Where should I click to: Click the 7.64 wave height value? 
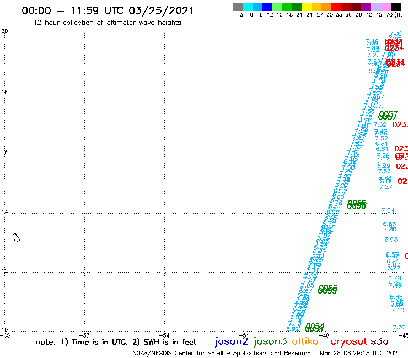coord(388,210)
